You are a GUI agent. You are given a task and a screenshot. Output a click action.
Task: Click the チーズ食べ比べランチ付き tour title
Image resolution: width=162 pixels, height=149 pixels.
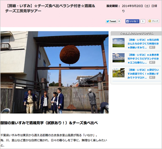coord(50,8)
